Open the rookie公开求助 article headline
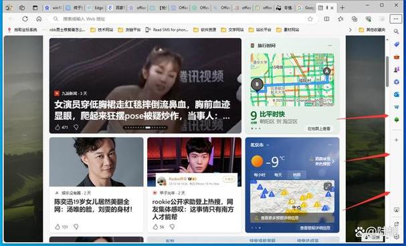 (193, 209)
